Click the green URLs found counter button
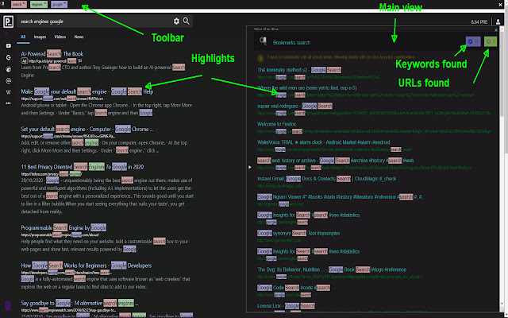Viewport: 508px width, 318px height. 491,41
